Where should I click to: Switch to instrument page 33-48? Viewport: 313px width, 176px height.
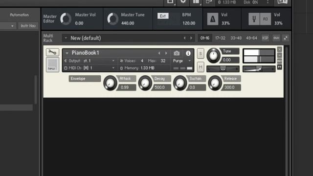(x=236, y=38)
